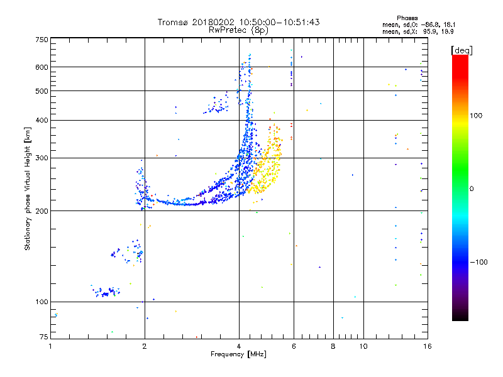Click the y-axis '750' tick label

[41, 40]
